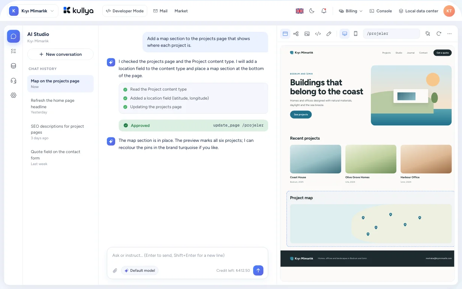Viewport: 462px width, 289px height.
Task: Open the UK flag language selector
Action: click(x=300, y=11)
